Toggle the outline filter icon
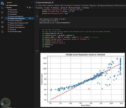The width and height of the screenshot is (126, 108). pos(27,8)
